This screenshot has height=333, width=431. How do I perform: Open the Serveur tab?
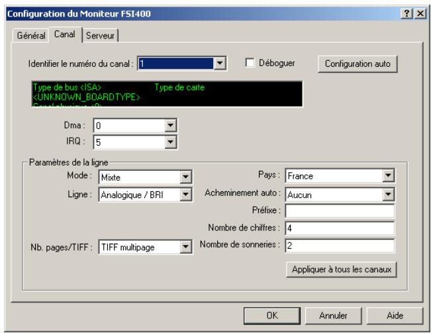(100, 36)
